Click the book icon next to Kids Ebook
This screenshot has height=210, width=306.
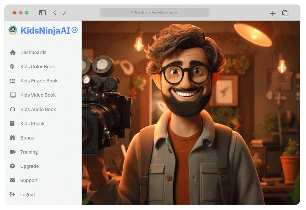[x=12, y=124]
